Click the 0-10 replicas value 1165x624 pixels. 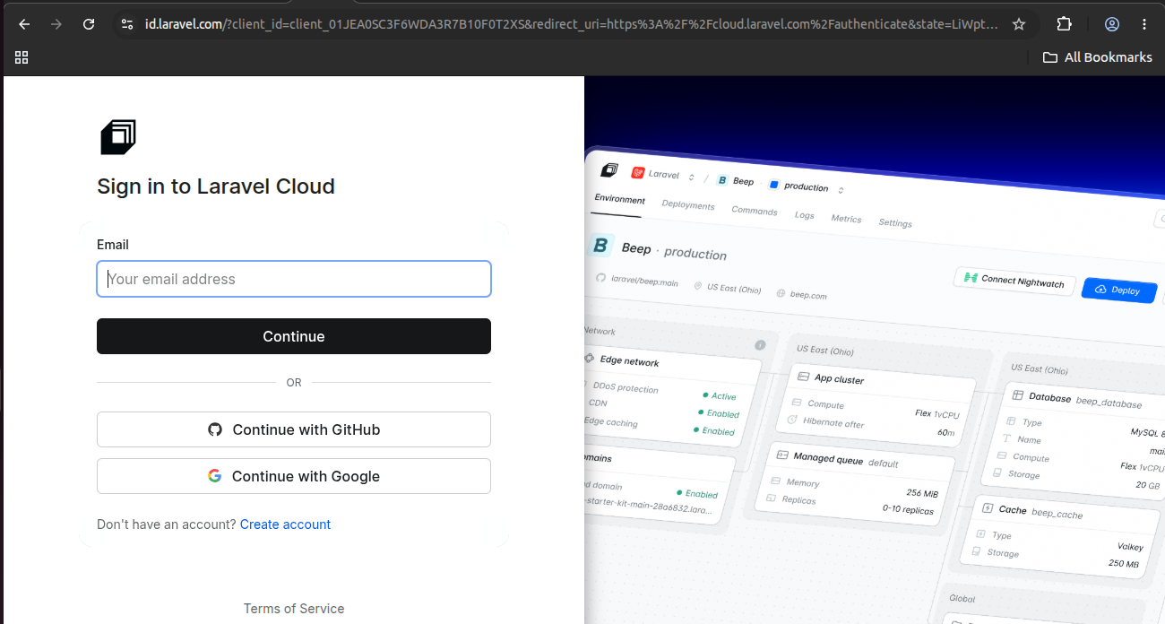(x=907, y=511)
